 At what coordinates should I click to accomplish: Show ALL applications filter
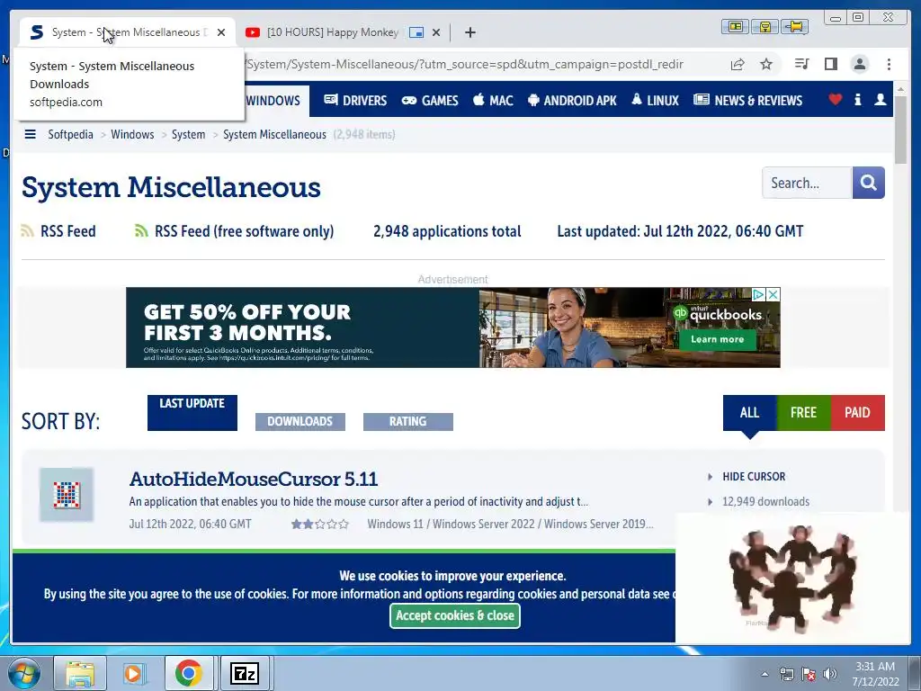749,412
